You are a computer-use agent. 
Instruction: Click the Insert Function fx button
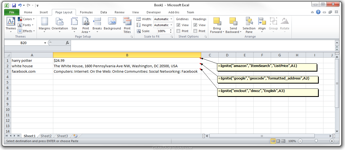(x=67, y=43)
